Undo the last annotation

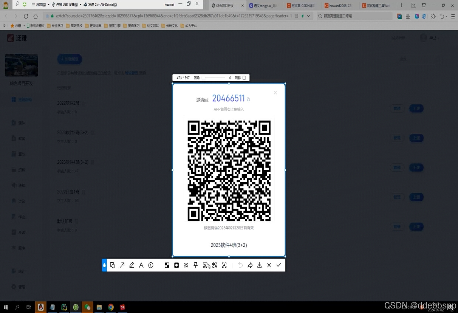click(x=240, y=265)
